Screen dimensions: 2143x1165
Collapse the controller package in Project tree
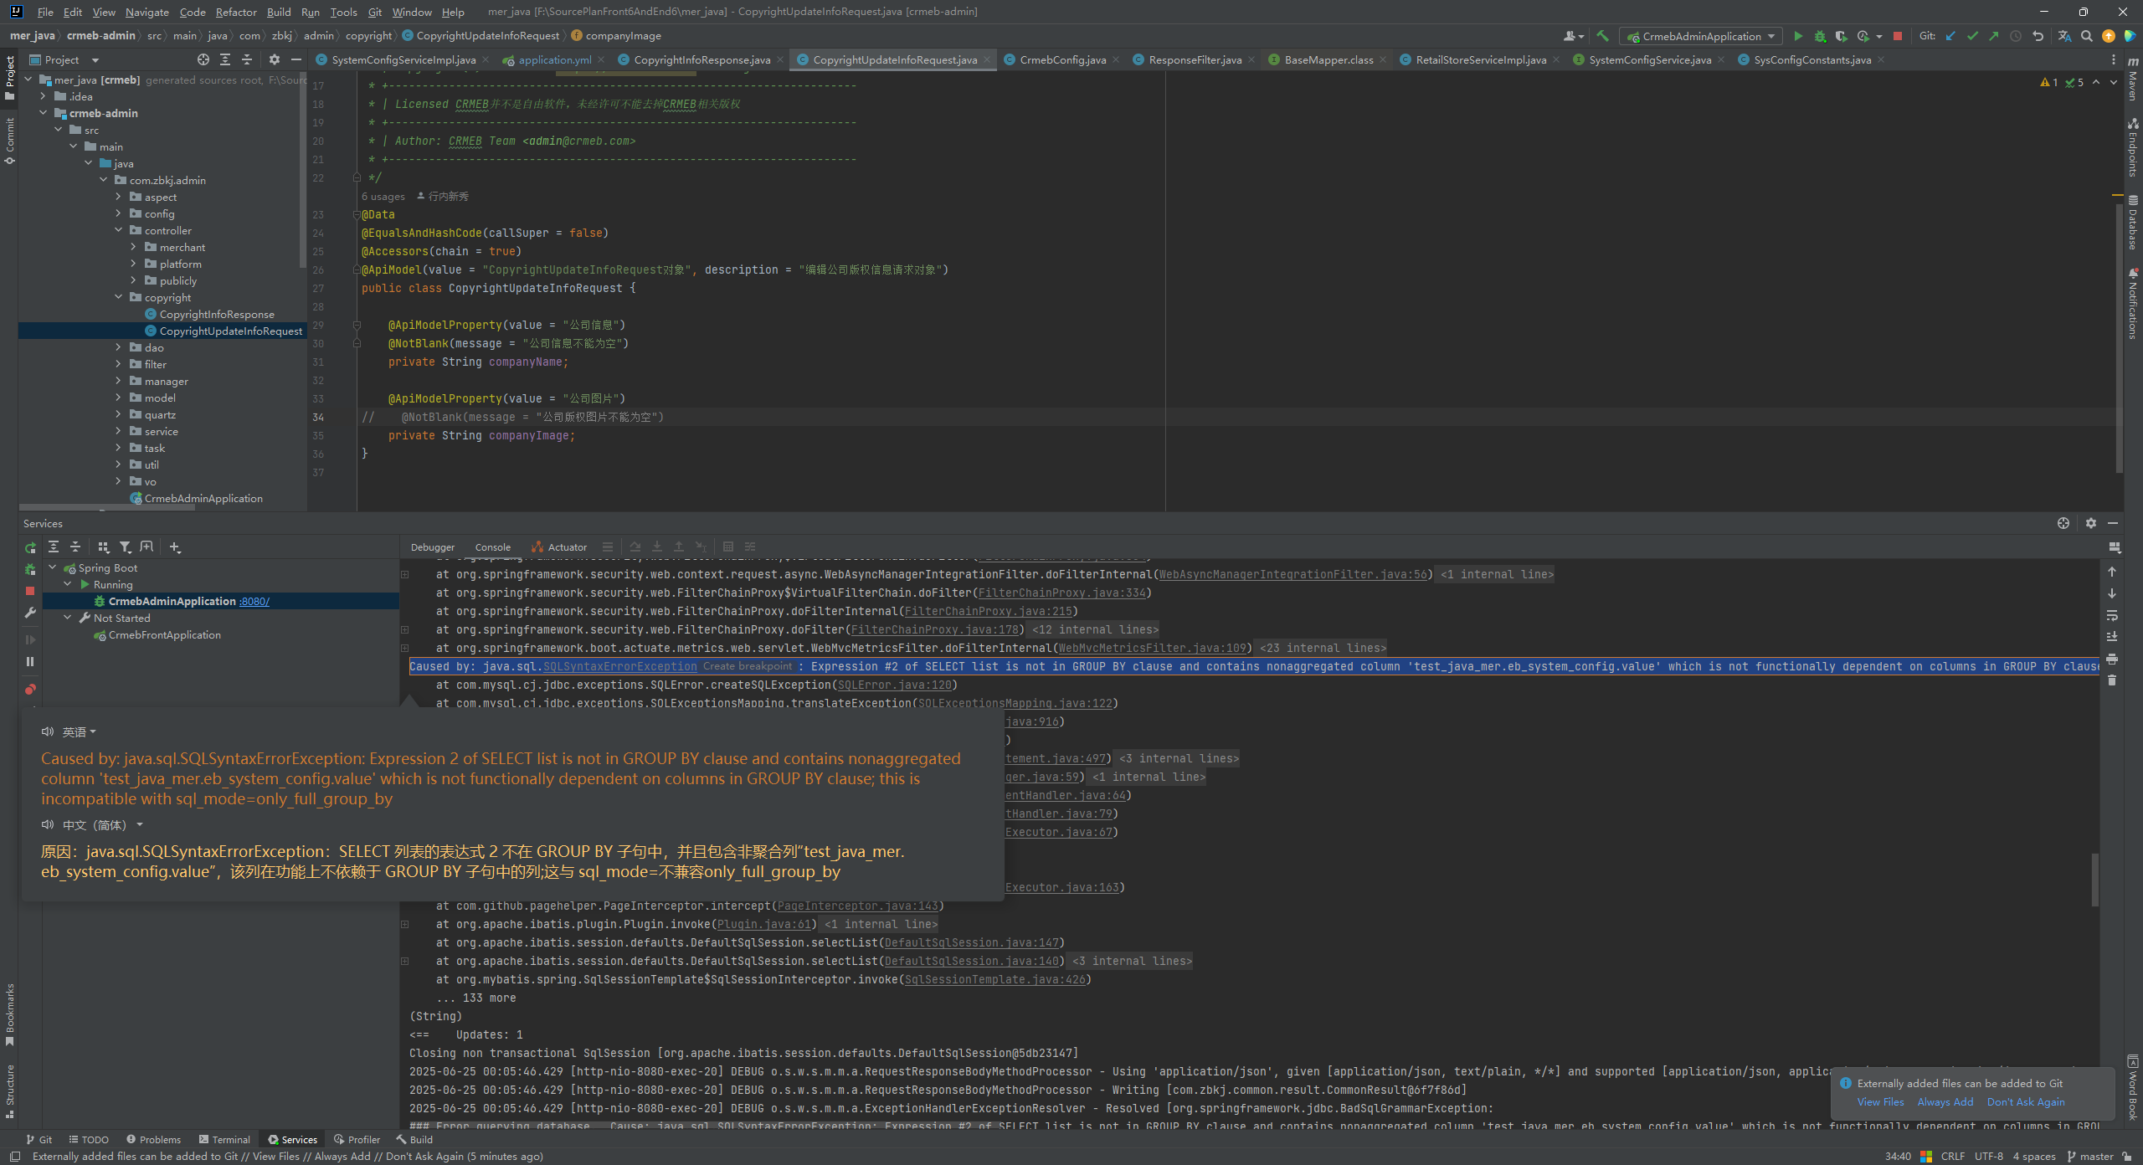coord(118,230)
